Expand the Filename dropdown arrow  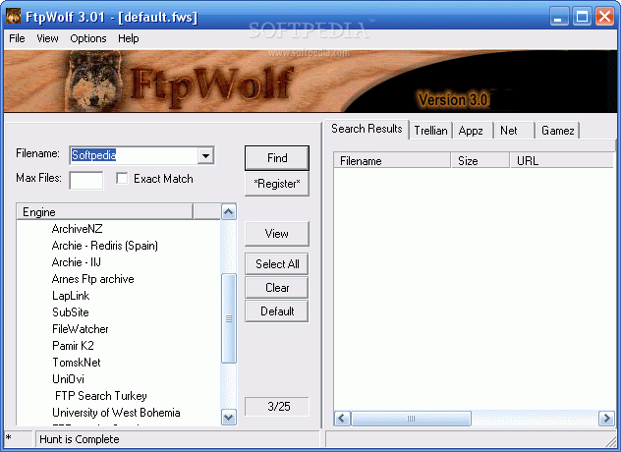tap(205, 155)
